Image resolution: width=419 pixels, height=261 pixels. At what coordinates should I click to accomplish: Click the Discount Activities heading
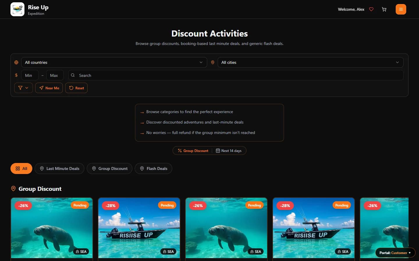210,34
